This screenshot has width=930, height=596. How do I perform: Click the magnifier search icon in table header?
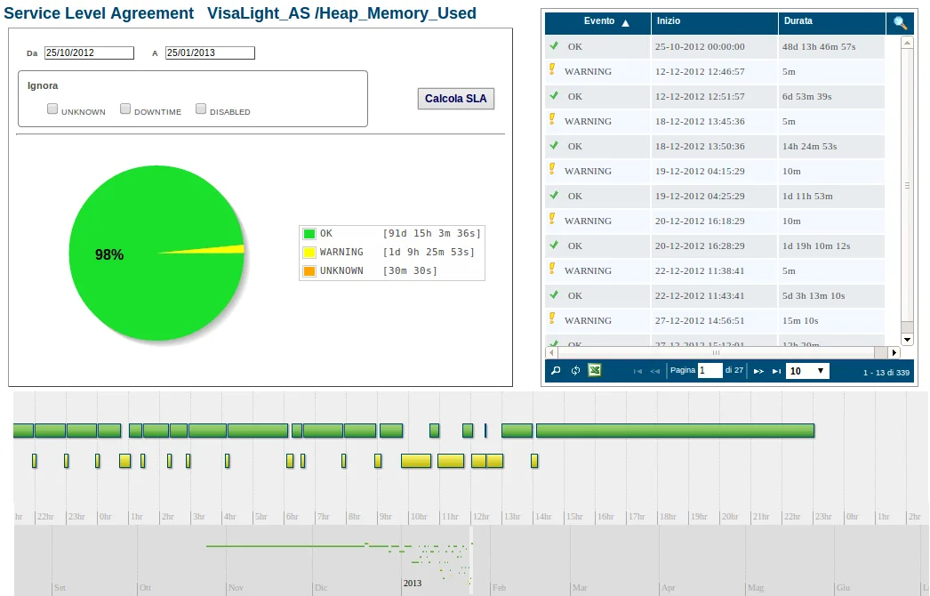[900, 22]
